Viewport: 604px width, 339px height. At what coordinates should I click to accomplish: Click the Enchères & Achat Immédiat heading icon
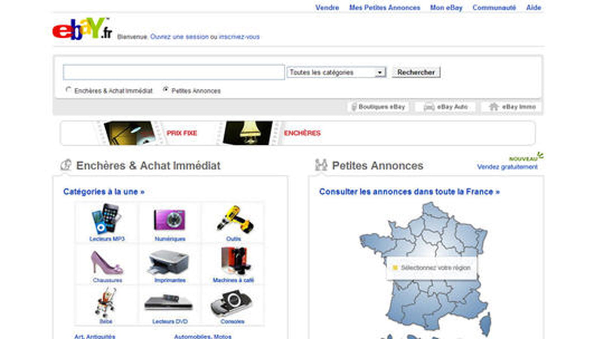(x=66, y=165)
